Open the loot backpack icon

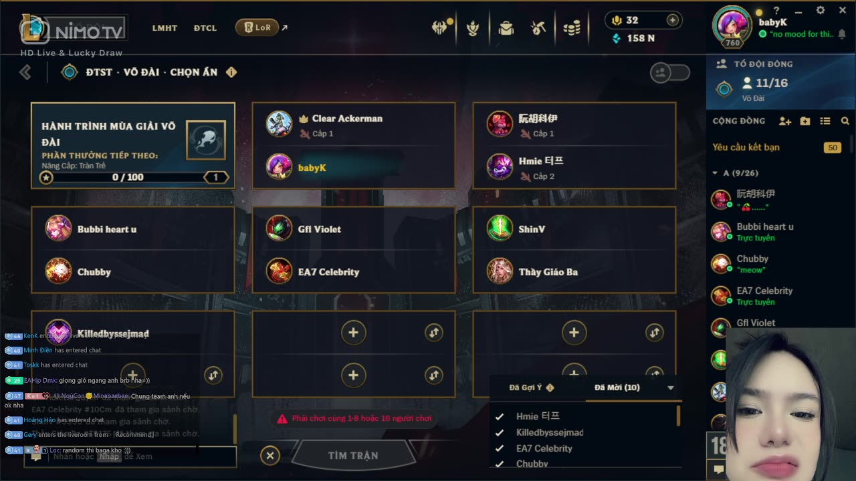click(506, 28)
